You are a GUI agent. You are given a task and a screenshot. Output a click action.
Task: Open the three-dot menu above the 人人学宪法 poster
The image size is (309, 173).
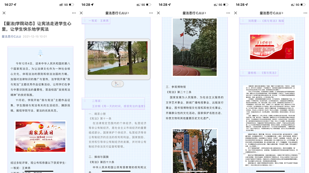tap(305, 13)
